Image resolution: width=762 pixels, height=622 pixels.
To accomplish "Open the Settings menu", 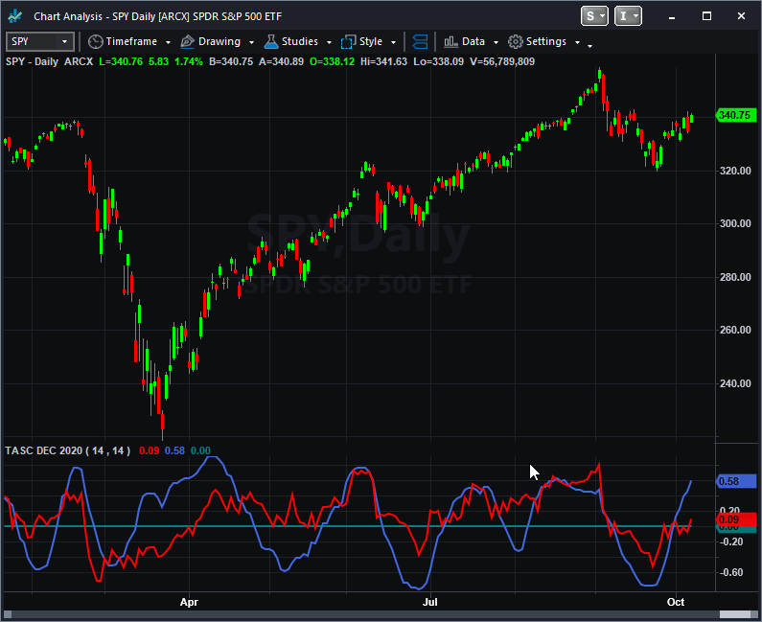I will tap(546, 42).
